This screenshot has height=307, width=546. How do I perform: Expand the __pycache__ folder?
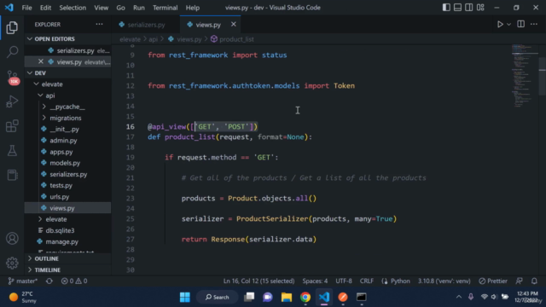click(x=68, y=107)
